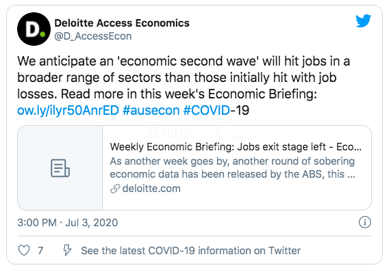391x272 pixels.
Task: Open the Deloitte profile avatar
Action: [34, 29]
